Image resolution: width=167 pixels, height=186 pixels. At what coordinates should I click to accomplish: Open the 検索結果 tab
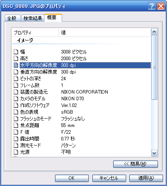[33, 18]
